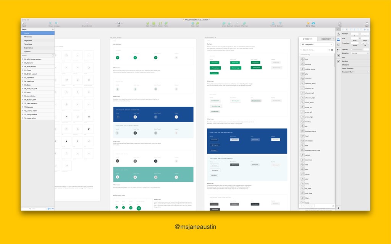Click the upload icon in plugin strip
The height and width of the screenshot is (244, 391).
[x=338, y=34]
